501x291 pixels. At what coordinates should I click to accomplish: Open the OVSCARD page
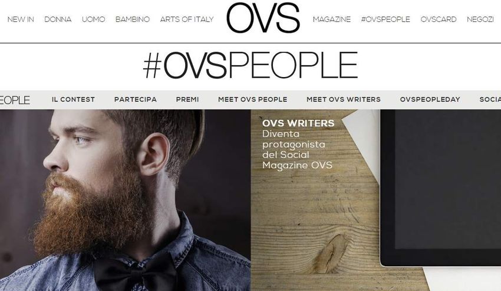439,19
